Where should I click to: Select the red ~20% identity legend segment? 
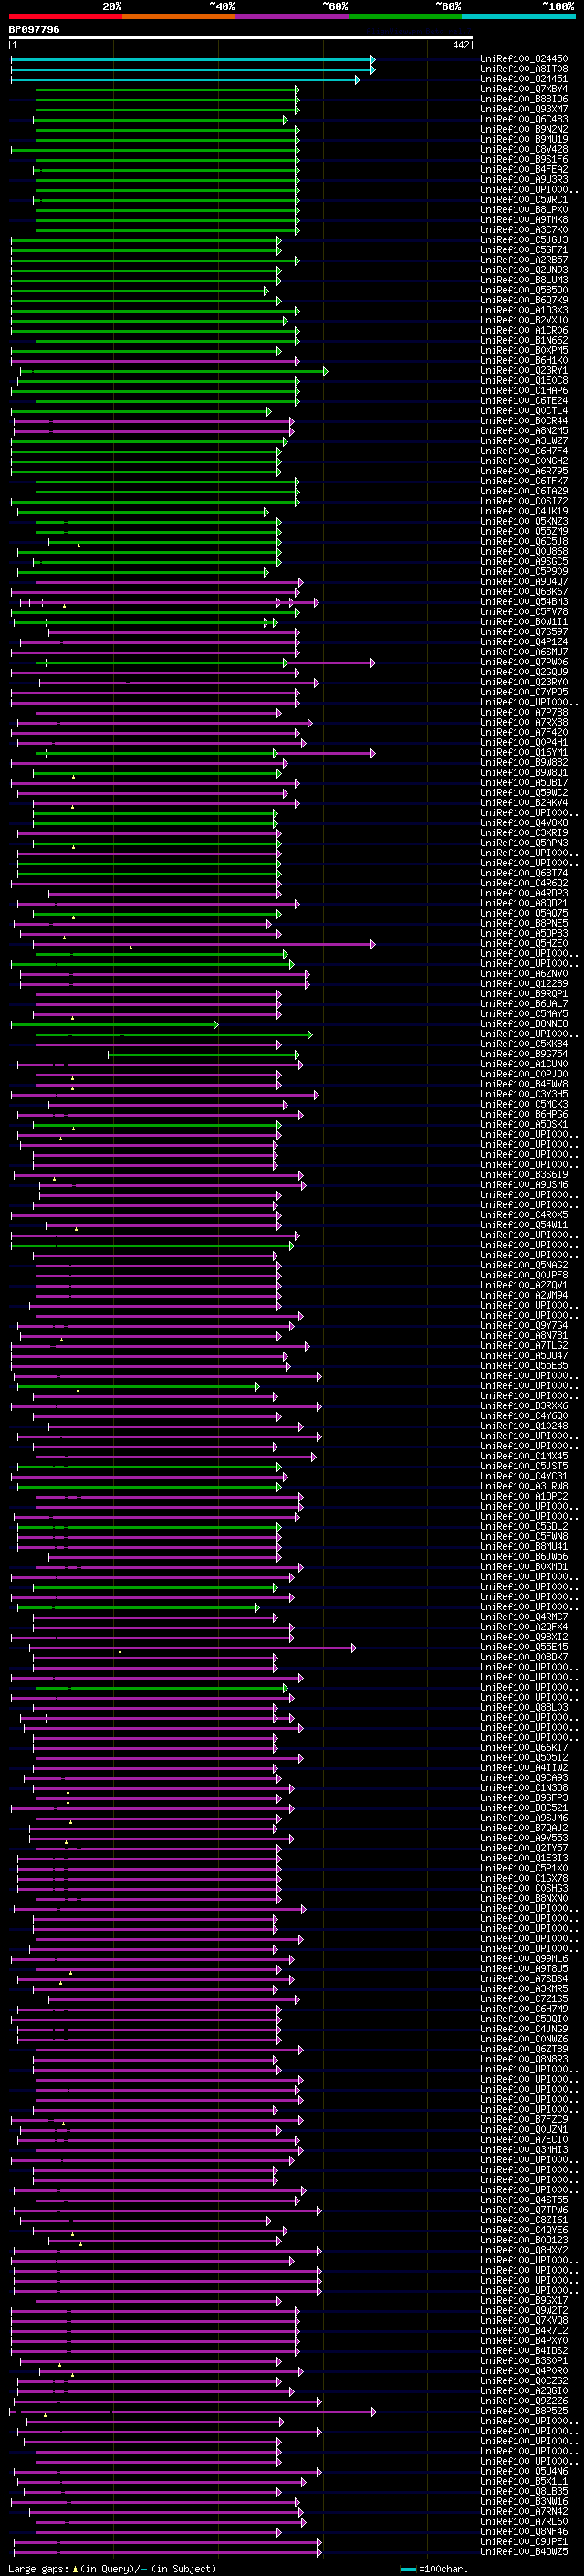tap(65, 16)
